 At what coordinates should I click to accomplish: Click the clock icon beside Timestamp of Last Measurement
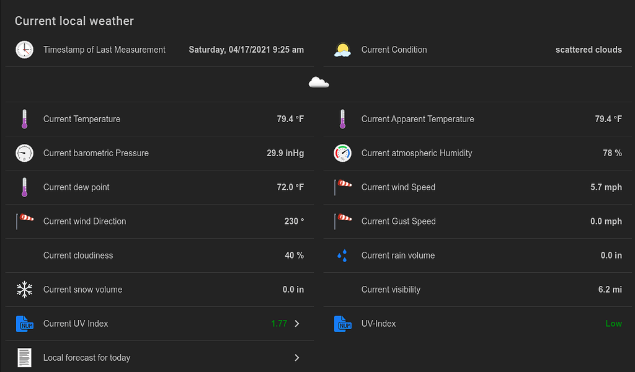tap(24, 50)
